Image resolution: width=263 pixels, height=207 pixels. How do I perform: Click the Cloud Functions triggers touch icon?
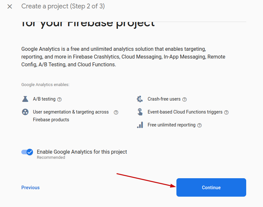140,112
